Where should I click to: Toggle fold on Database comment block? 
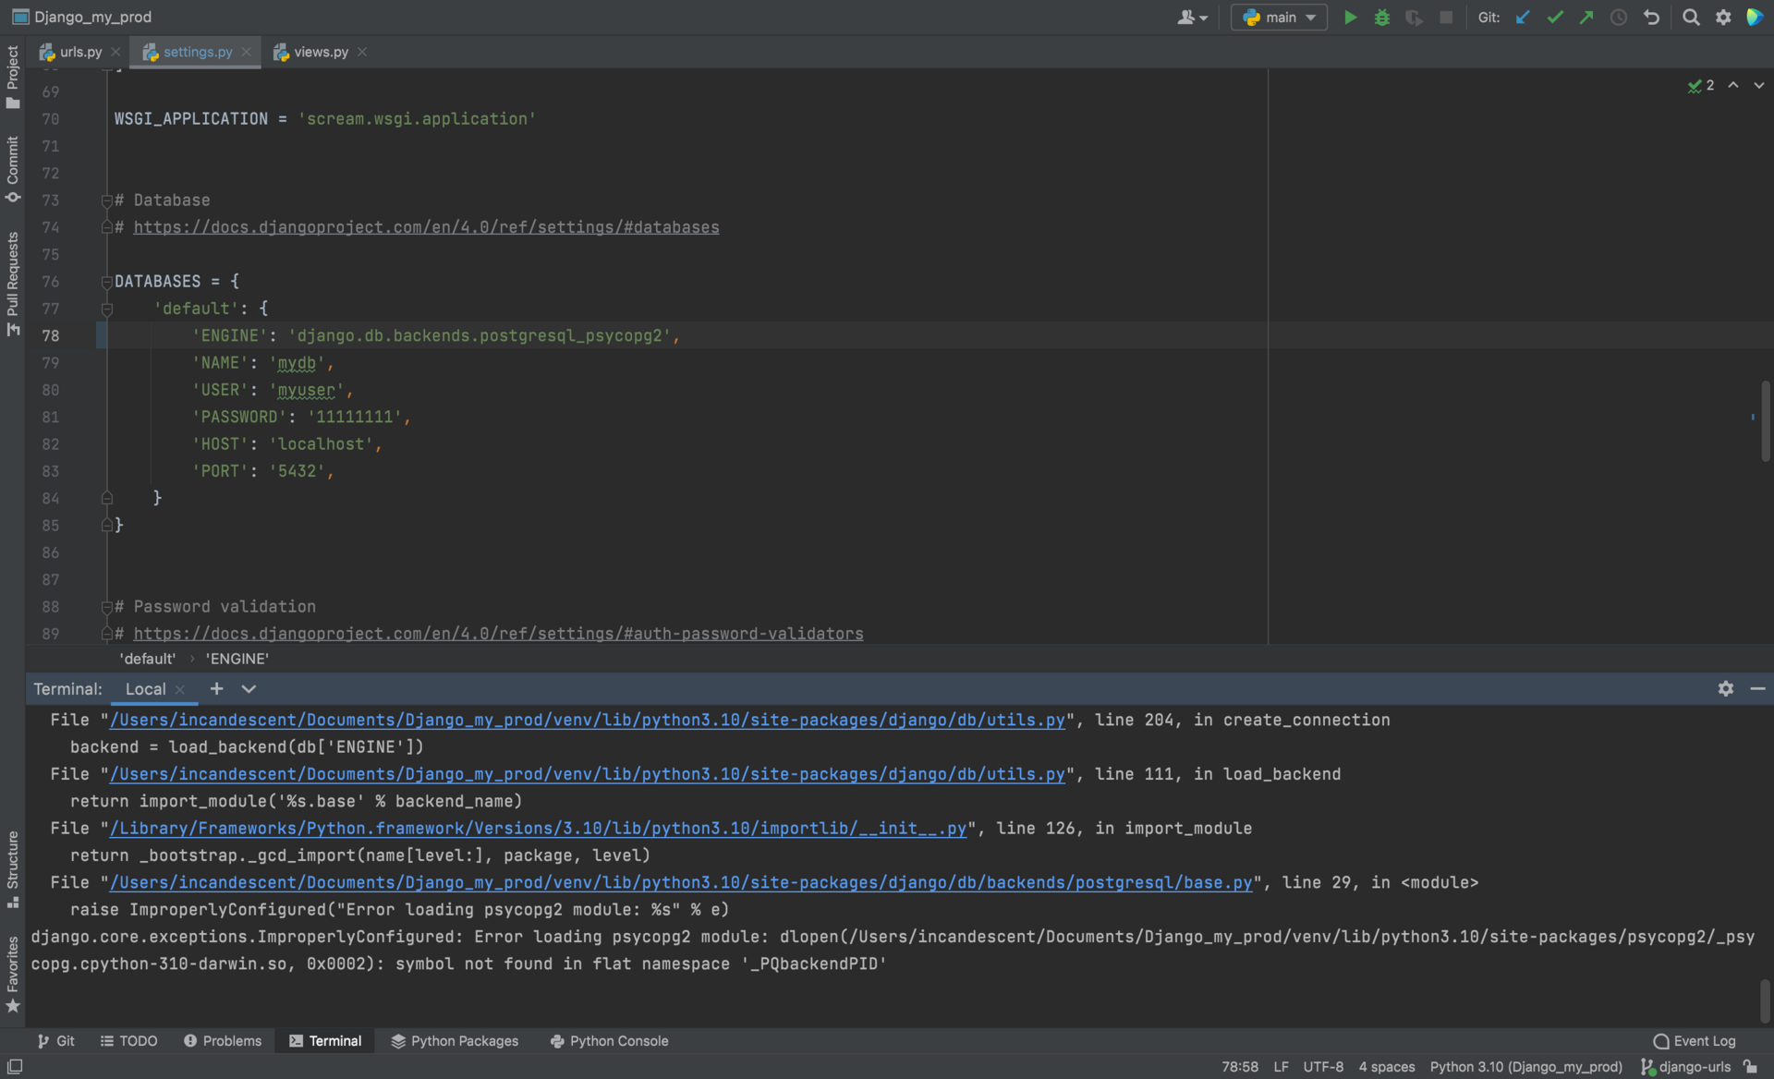[106, 200]
